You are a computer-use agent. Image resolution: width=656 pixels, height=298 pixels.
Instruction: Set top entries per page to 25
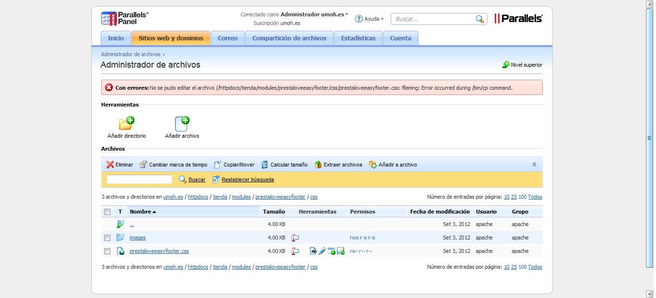[x=514, y=197]
